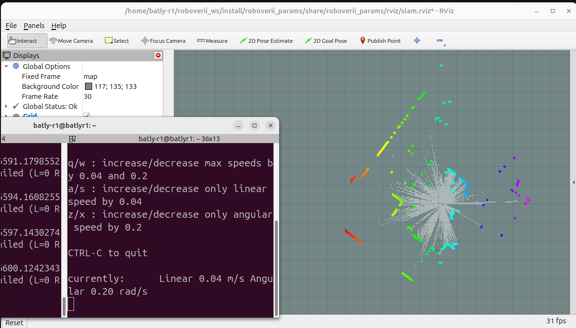The height and width of the screenshot is (328, 576).
Task: Click the Background Color swatch
Action: [88, 87]
